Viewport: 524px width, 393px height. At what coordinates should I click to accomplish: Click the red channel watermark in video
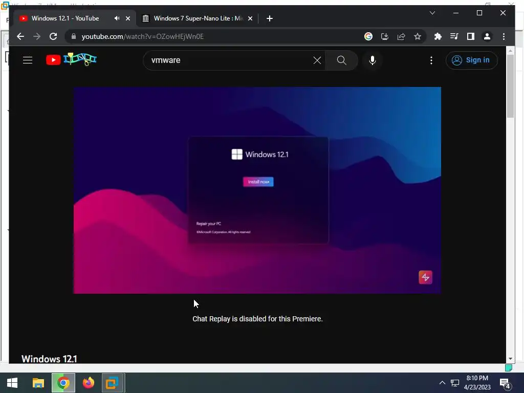point(425,277)
